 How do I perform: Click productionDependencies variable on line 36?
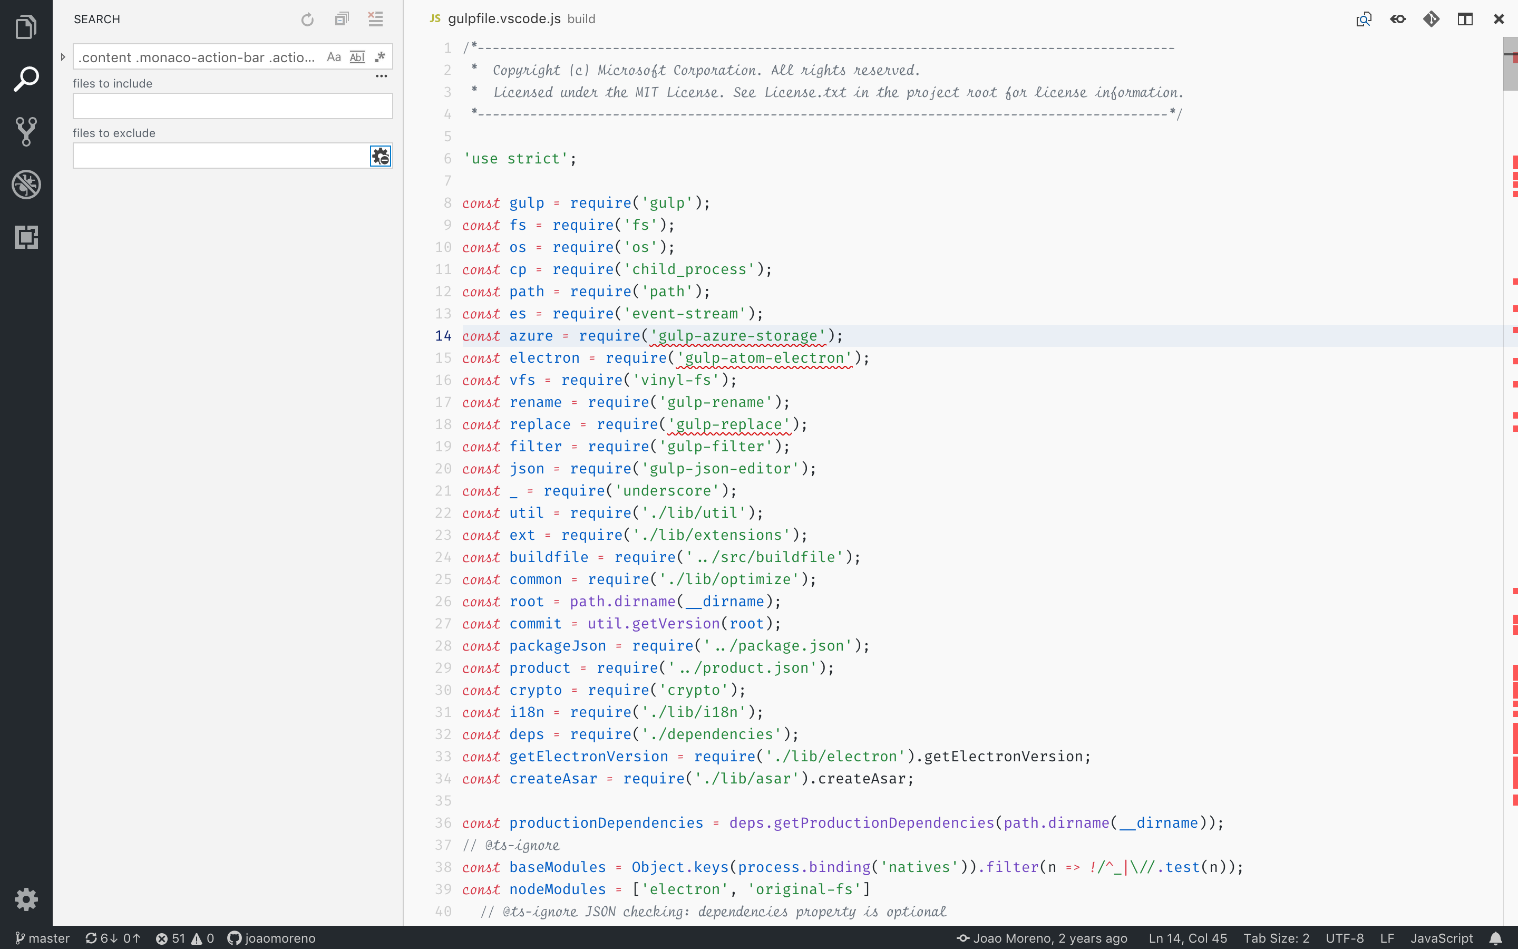click(606, 823)
